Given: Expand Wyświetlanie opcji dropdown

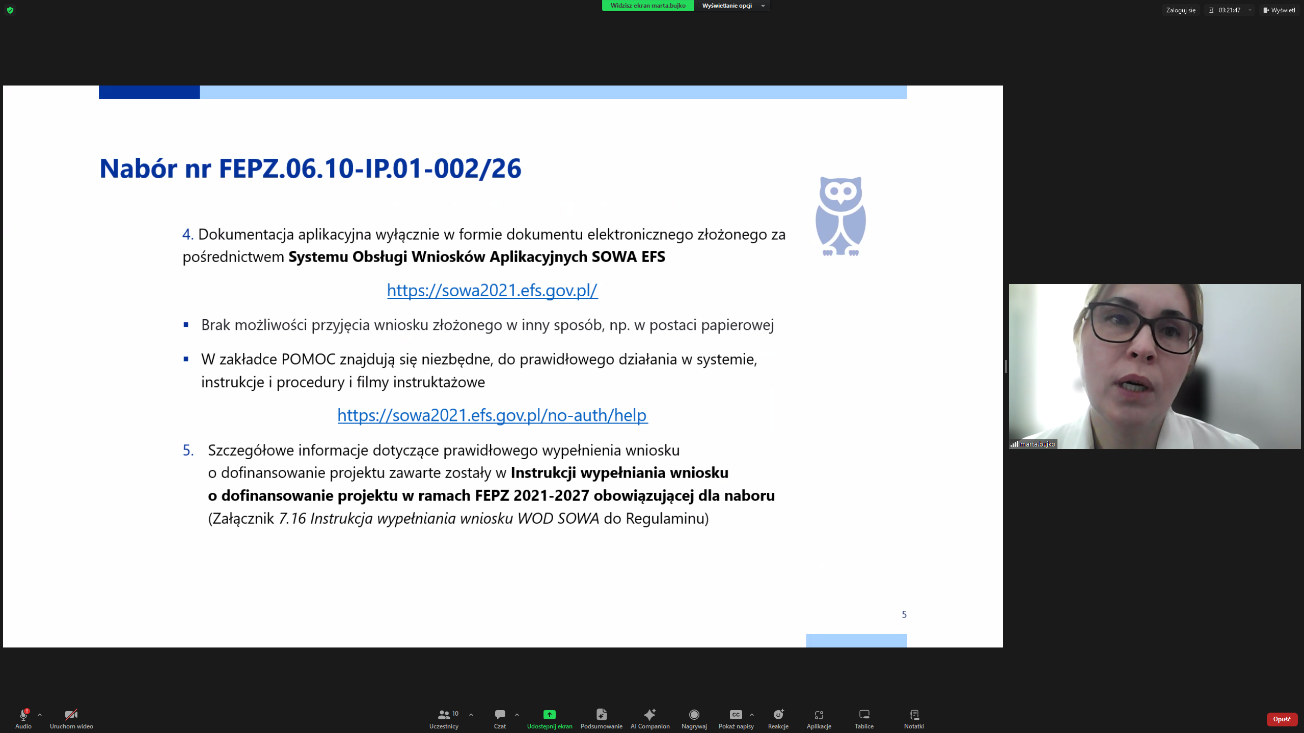Looking at the screenshot, I should tap(732, 6).
